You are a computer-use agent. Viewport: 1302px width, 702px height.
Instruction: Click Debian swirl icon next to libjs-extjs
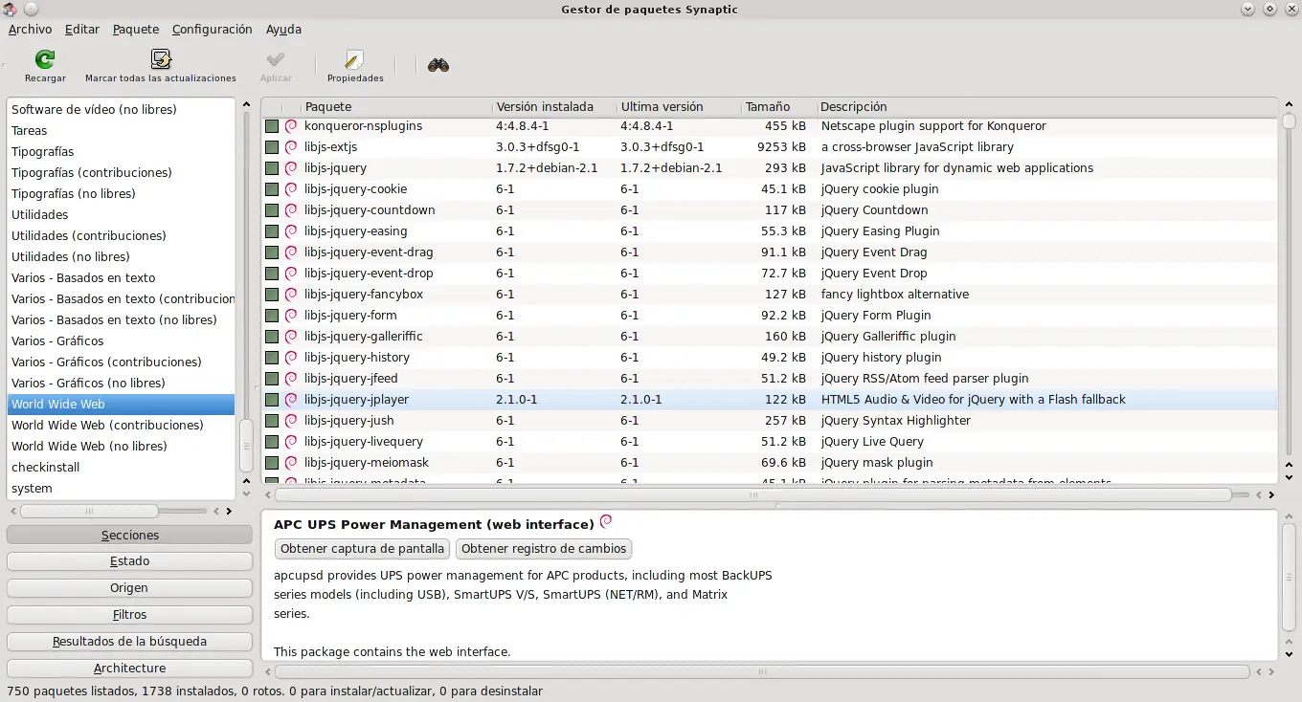[x=291, y=146]
